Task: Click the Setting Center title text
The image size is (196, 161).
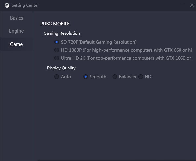Action: click(x=25, y=5)
